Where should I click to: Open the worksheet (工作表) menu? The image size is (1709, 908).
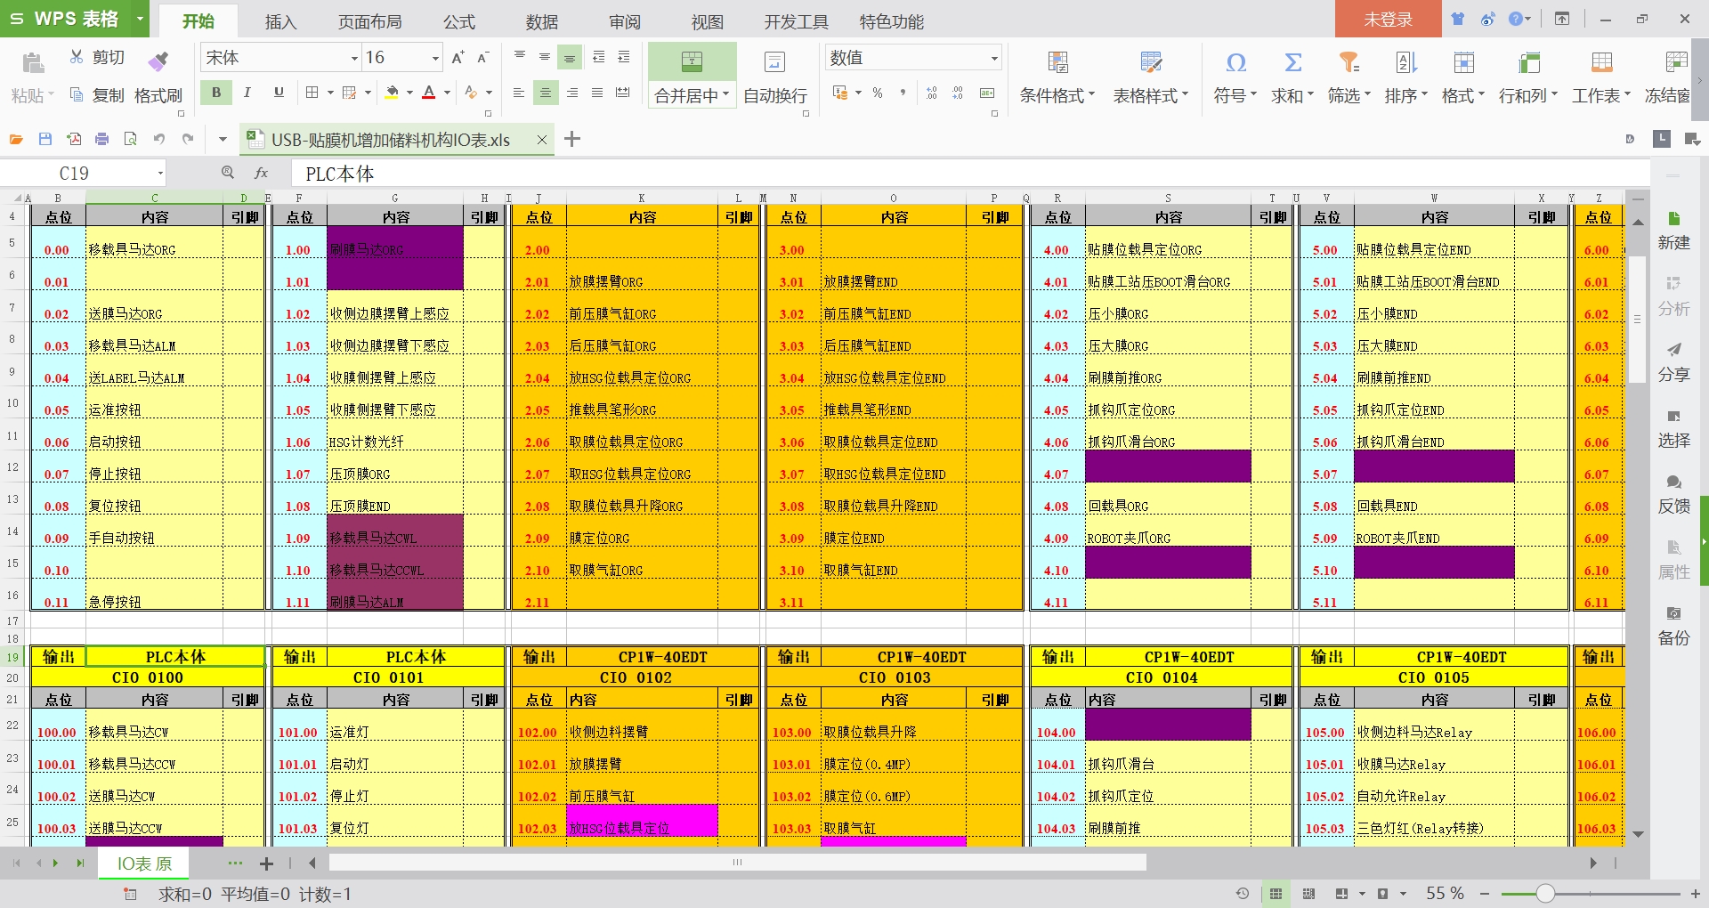pyautogui.click(x=1601, y=77)
